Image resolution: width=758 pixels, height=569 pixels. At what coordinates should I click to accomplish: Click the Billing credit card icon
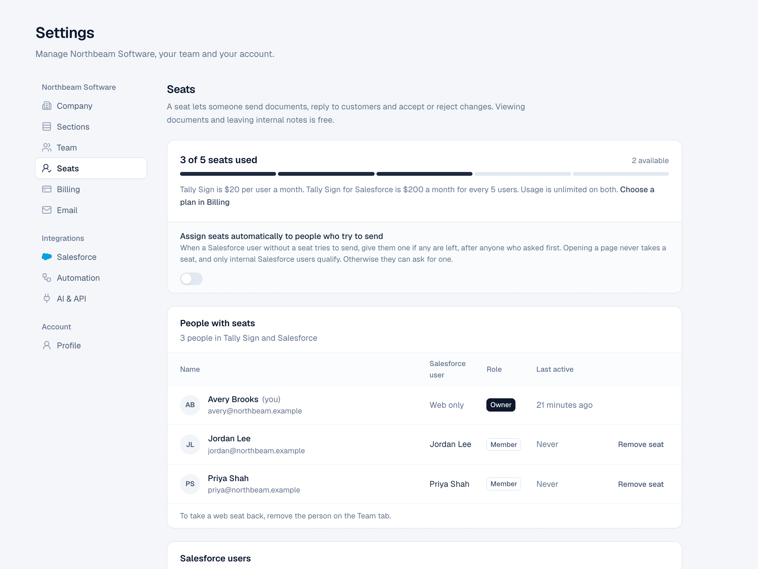tap(47, 189)
